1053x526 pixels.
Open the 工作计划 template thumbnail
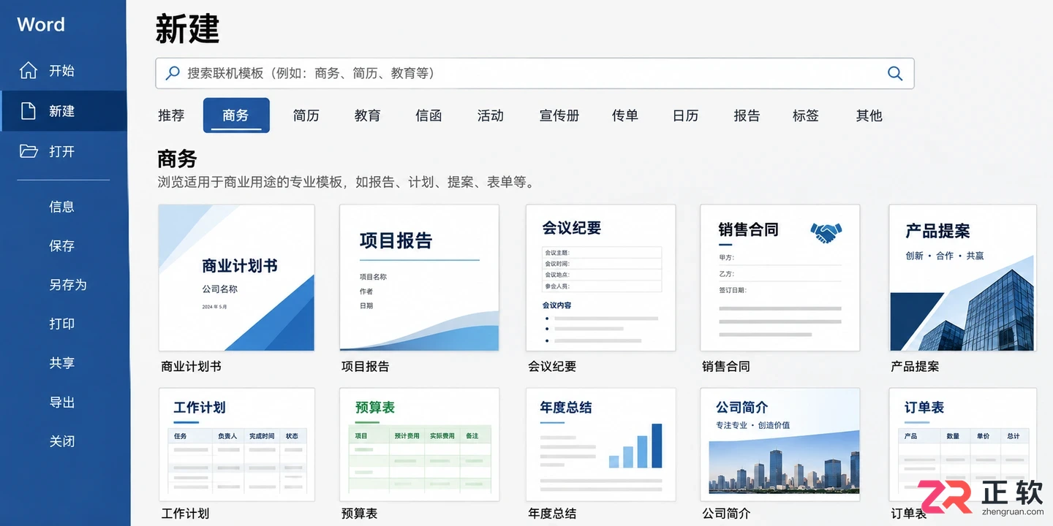236,445
